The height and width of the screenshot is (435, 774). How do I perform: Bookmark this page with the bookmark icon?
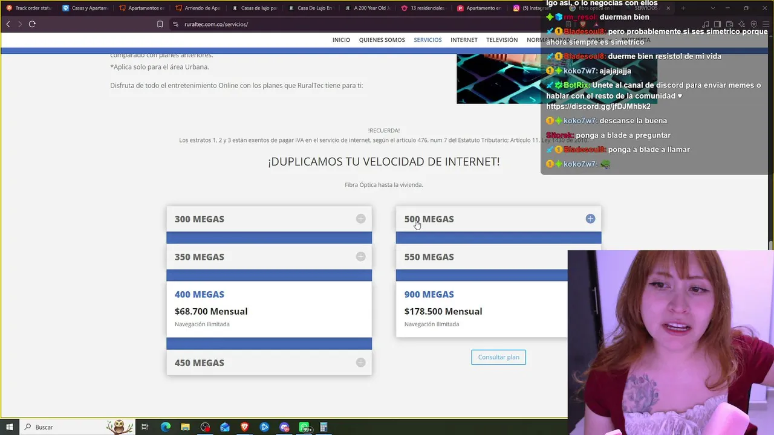tap(160, 24)
